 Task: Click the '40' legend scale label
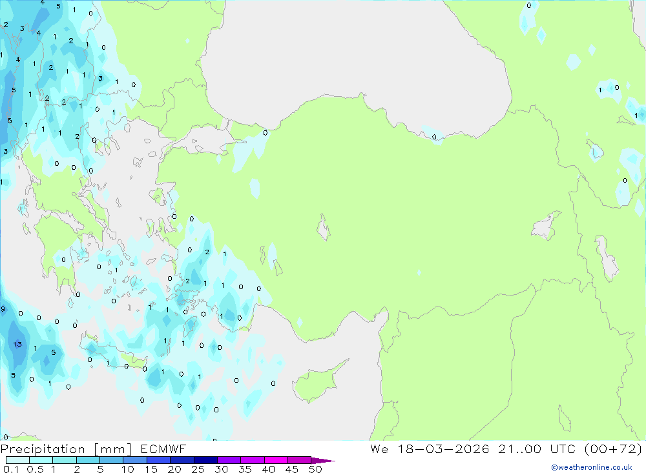[x=269, y=469]
